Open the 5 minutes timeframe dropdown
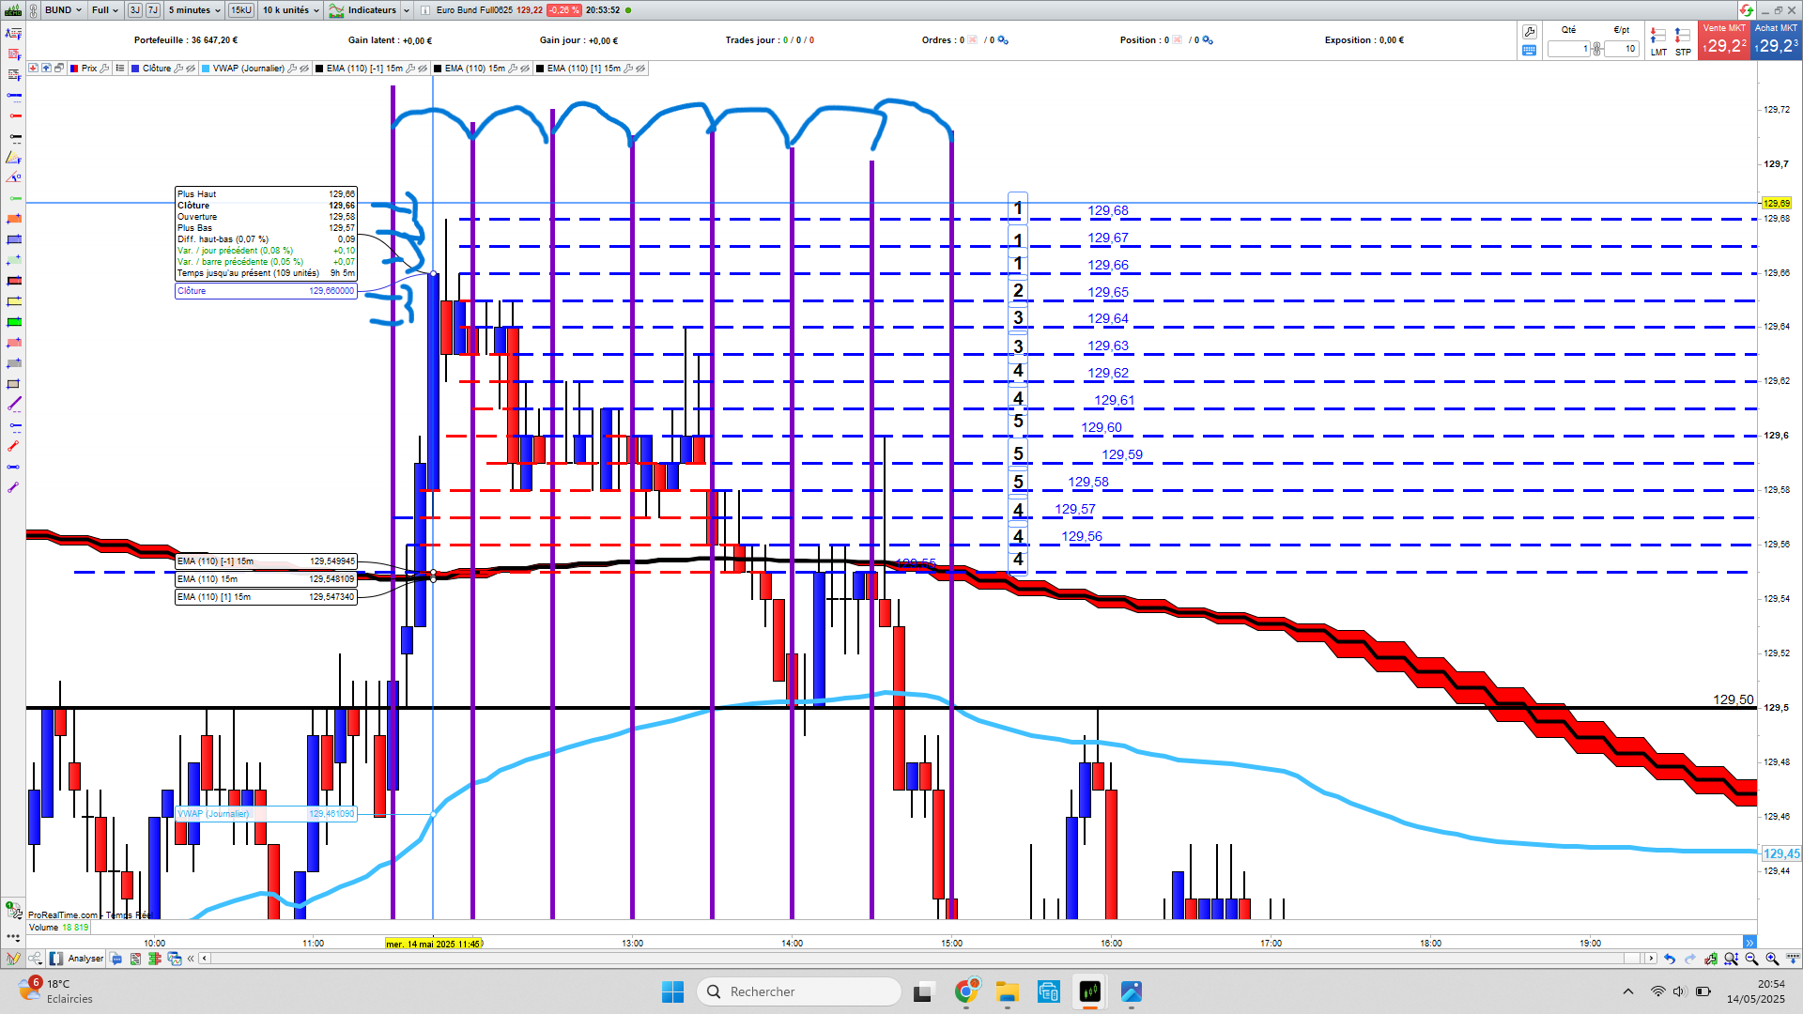 click(194, 10)
